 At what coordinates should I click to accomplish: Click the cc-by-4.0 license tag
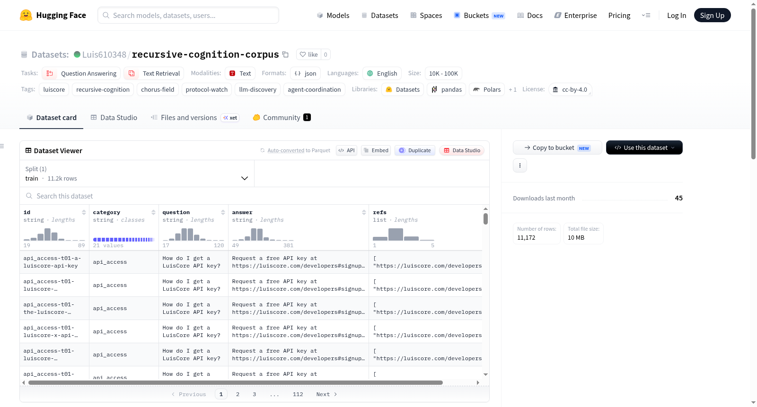pos(570,89)
